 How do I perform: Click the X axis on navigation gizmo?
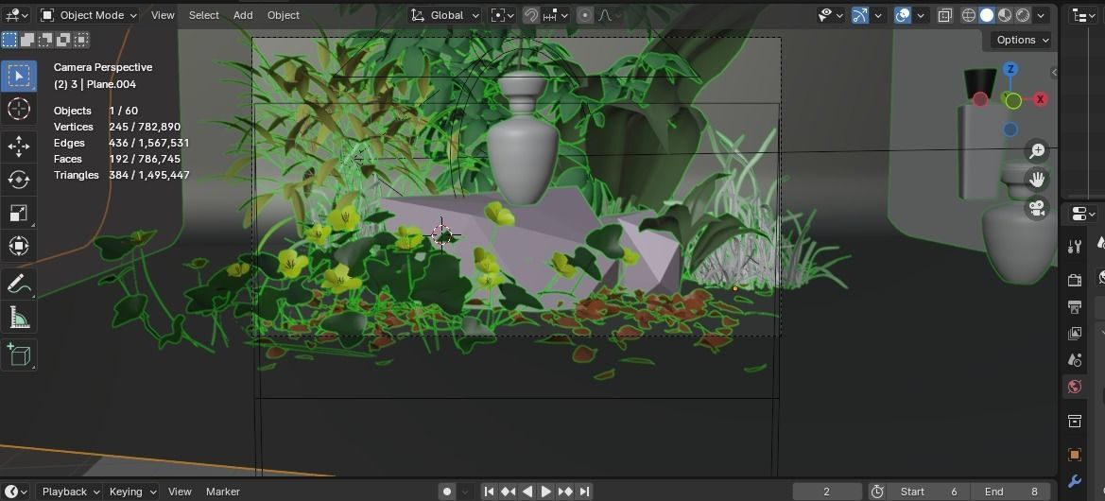coord(1040,99)
